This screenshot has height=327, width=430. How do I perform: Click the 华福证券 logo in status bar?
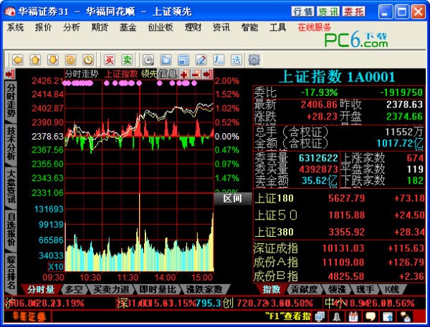(x=29, y=316)
